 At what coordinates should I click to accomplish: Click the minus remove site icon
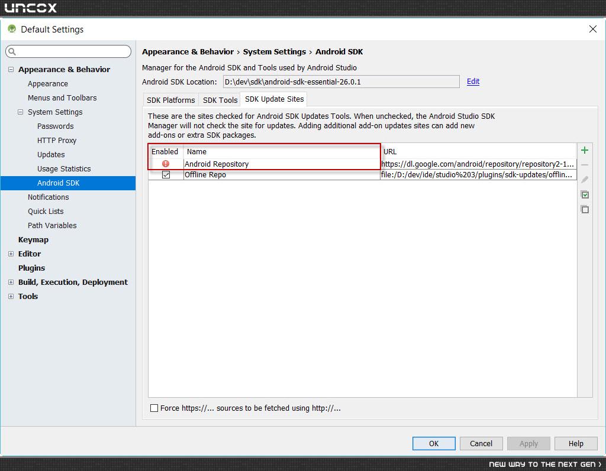pyautogui.click(x=584, y=165)
